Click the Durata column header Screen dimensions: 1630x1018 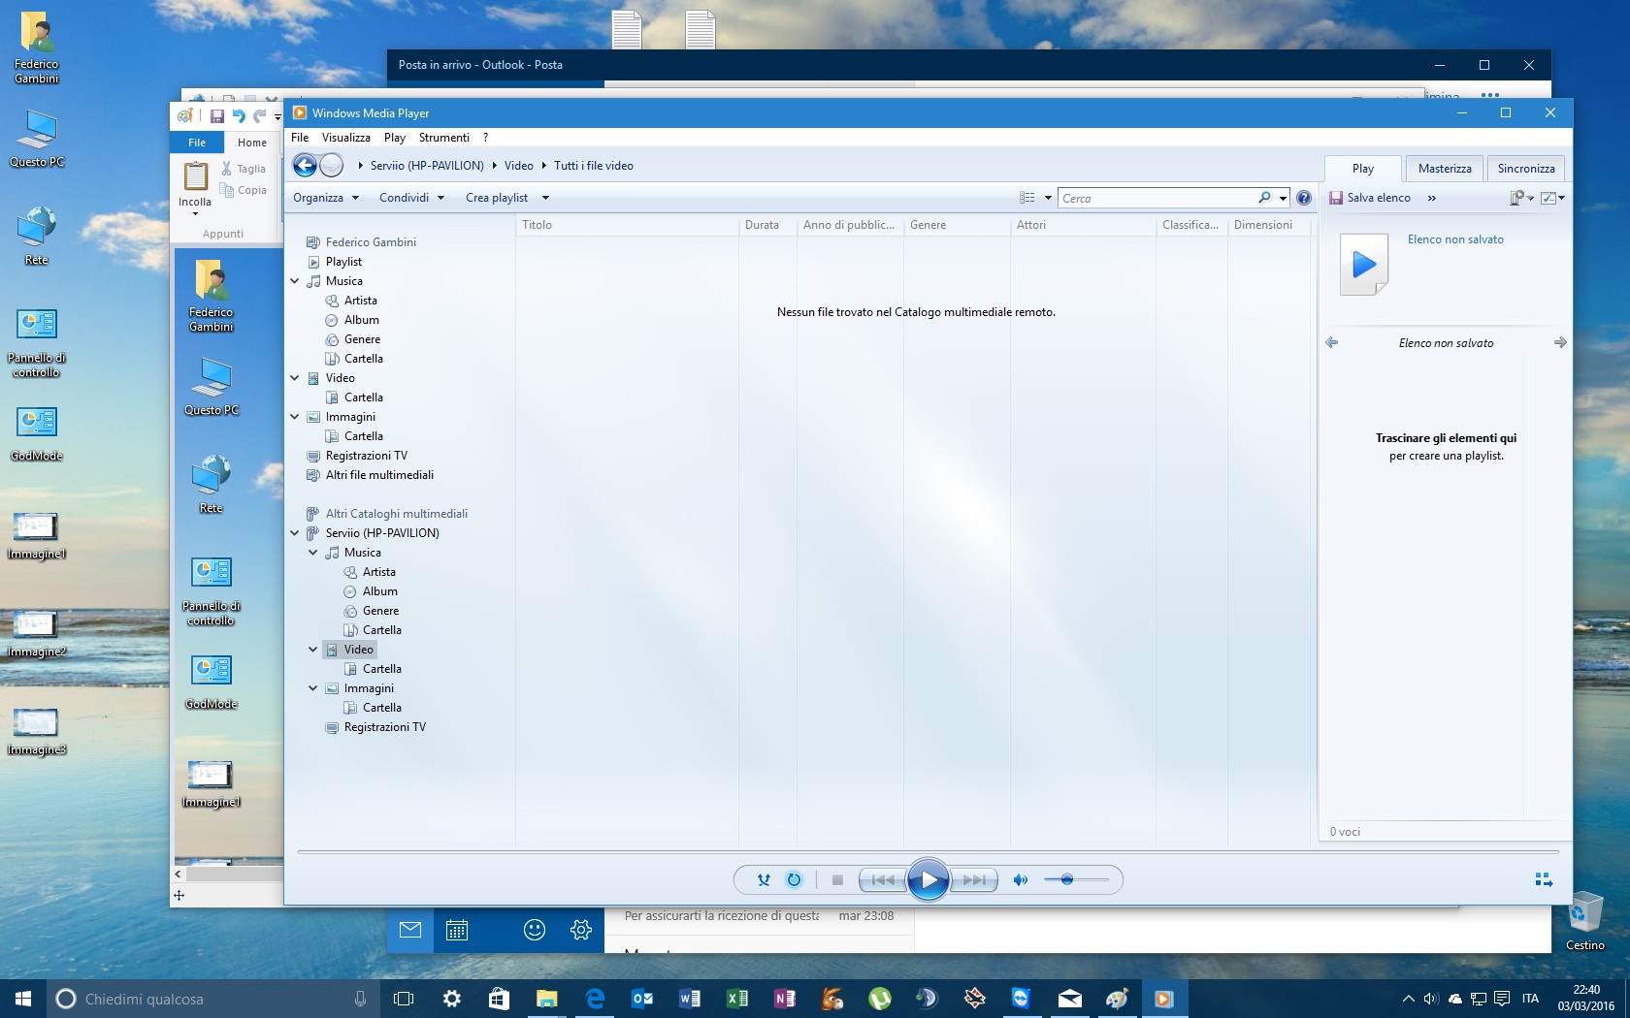(x=767, y=225)
